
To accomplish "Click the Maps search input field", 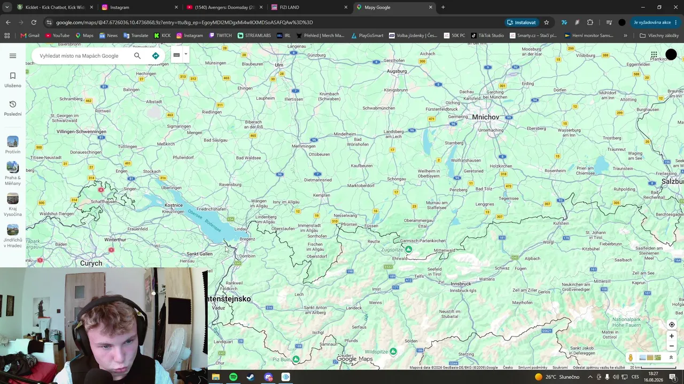I will point(80,55).
